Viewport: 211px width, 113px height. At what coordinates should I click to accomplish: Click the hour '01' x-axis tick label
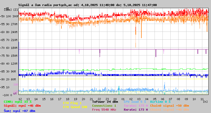123,99
